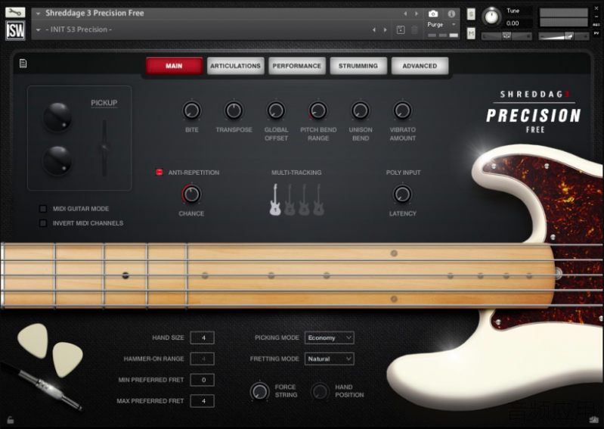Switch to the MAIN tab
604x429 pixels.
pos(174,66)
